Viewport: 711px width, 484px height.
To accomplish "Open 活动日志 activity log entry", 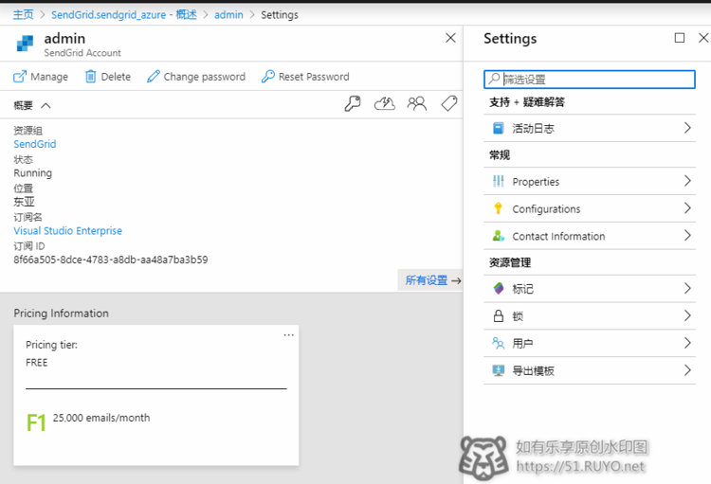I will coord(589,128).
